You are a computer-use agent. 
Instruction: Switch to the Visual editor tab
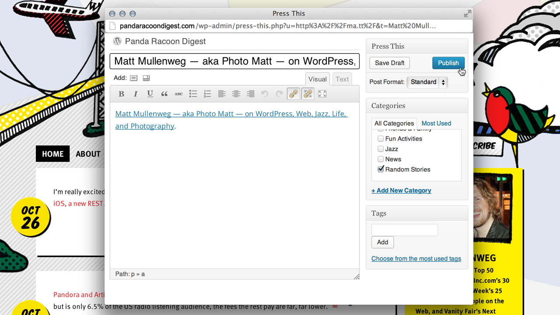tap(318, 79)
